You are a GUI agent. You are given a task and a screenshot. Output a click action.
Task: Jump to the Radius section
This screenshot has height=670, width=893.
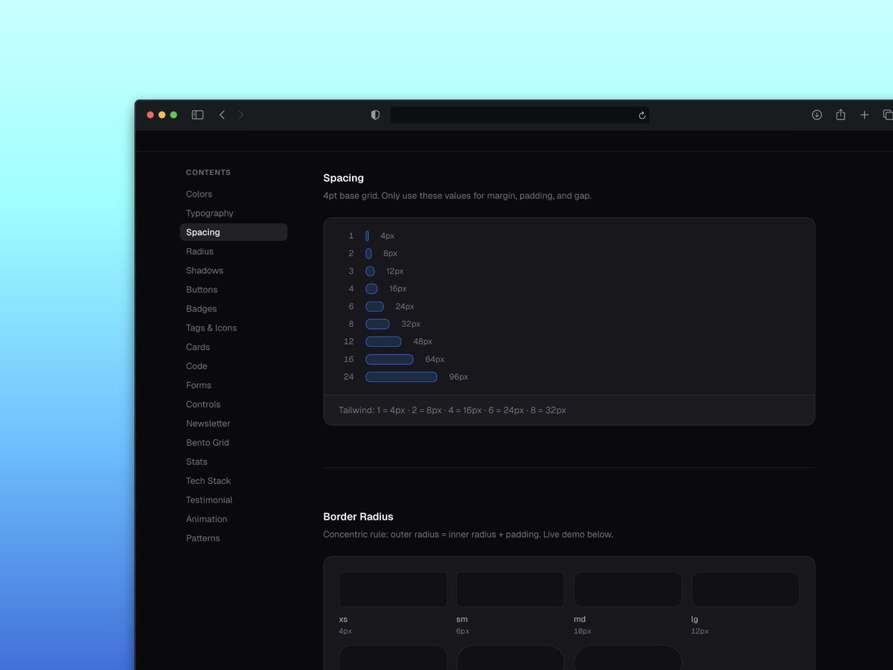pyautogui.click(x=199, y=252)
